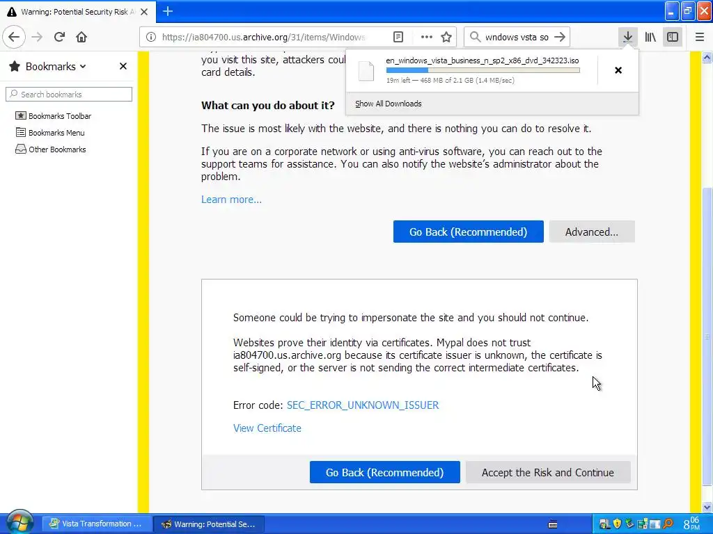
Task: Toggle reader view in address bar
Action: point(398,37)
